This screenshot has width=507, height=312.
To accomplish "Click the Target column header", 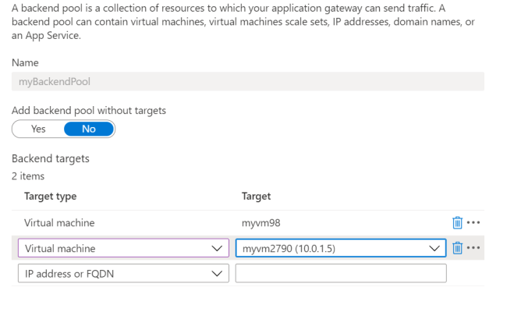I will [256, 197].
